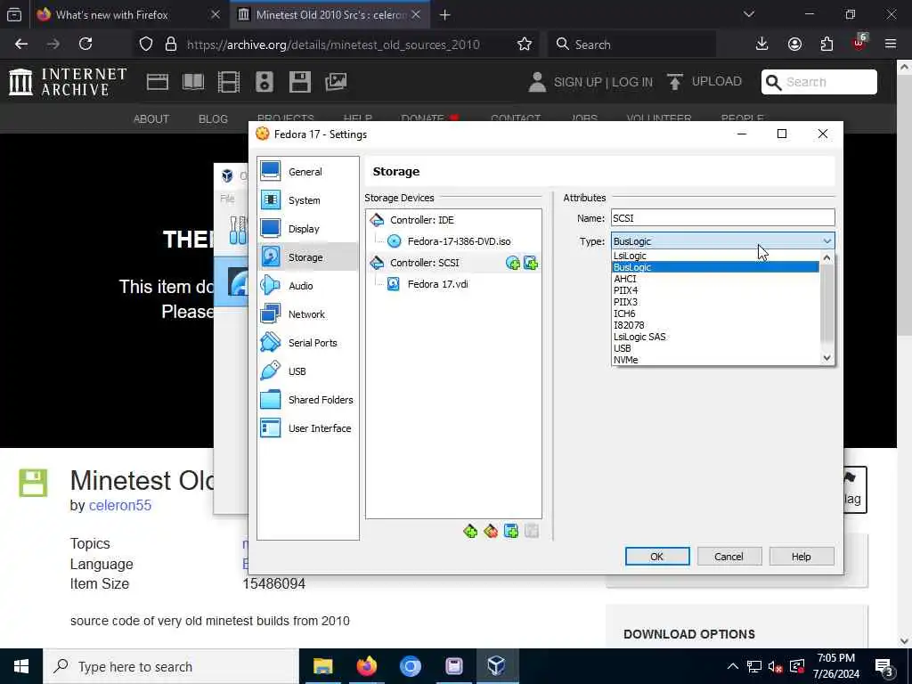Open File Explorer from taskbar
The height and width of the screenshot is (684, 912).
(x=322, y=666)
